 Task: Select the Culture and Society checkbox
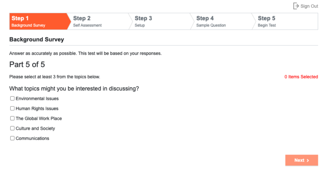[x=12, y=128]
